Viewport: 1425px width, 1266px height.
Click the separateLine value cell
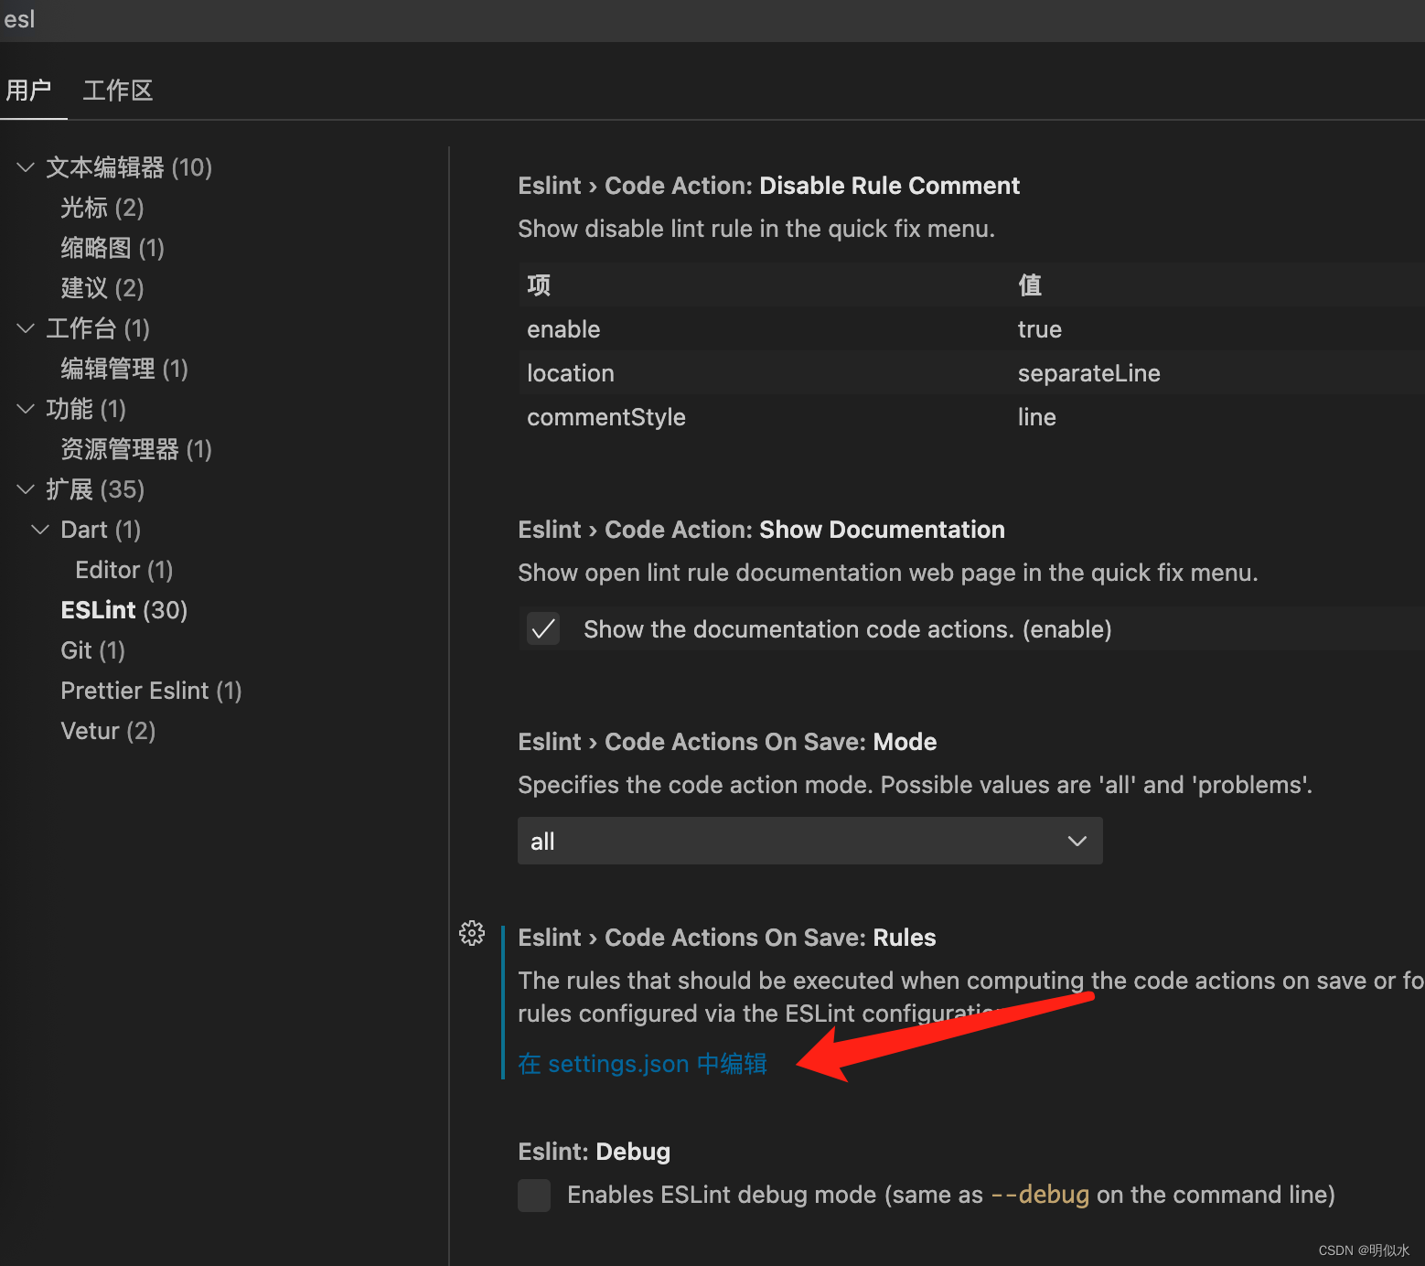[x=1089, y=373]
